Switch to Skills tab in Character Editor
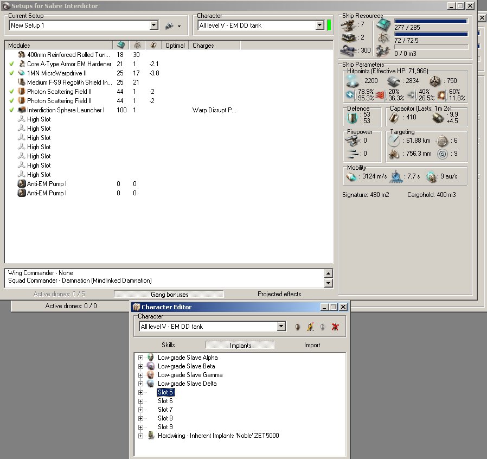Viewport: 487px width, 459px height. click(x=168, y=345)
